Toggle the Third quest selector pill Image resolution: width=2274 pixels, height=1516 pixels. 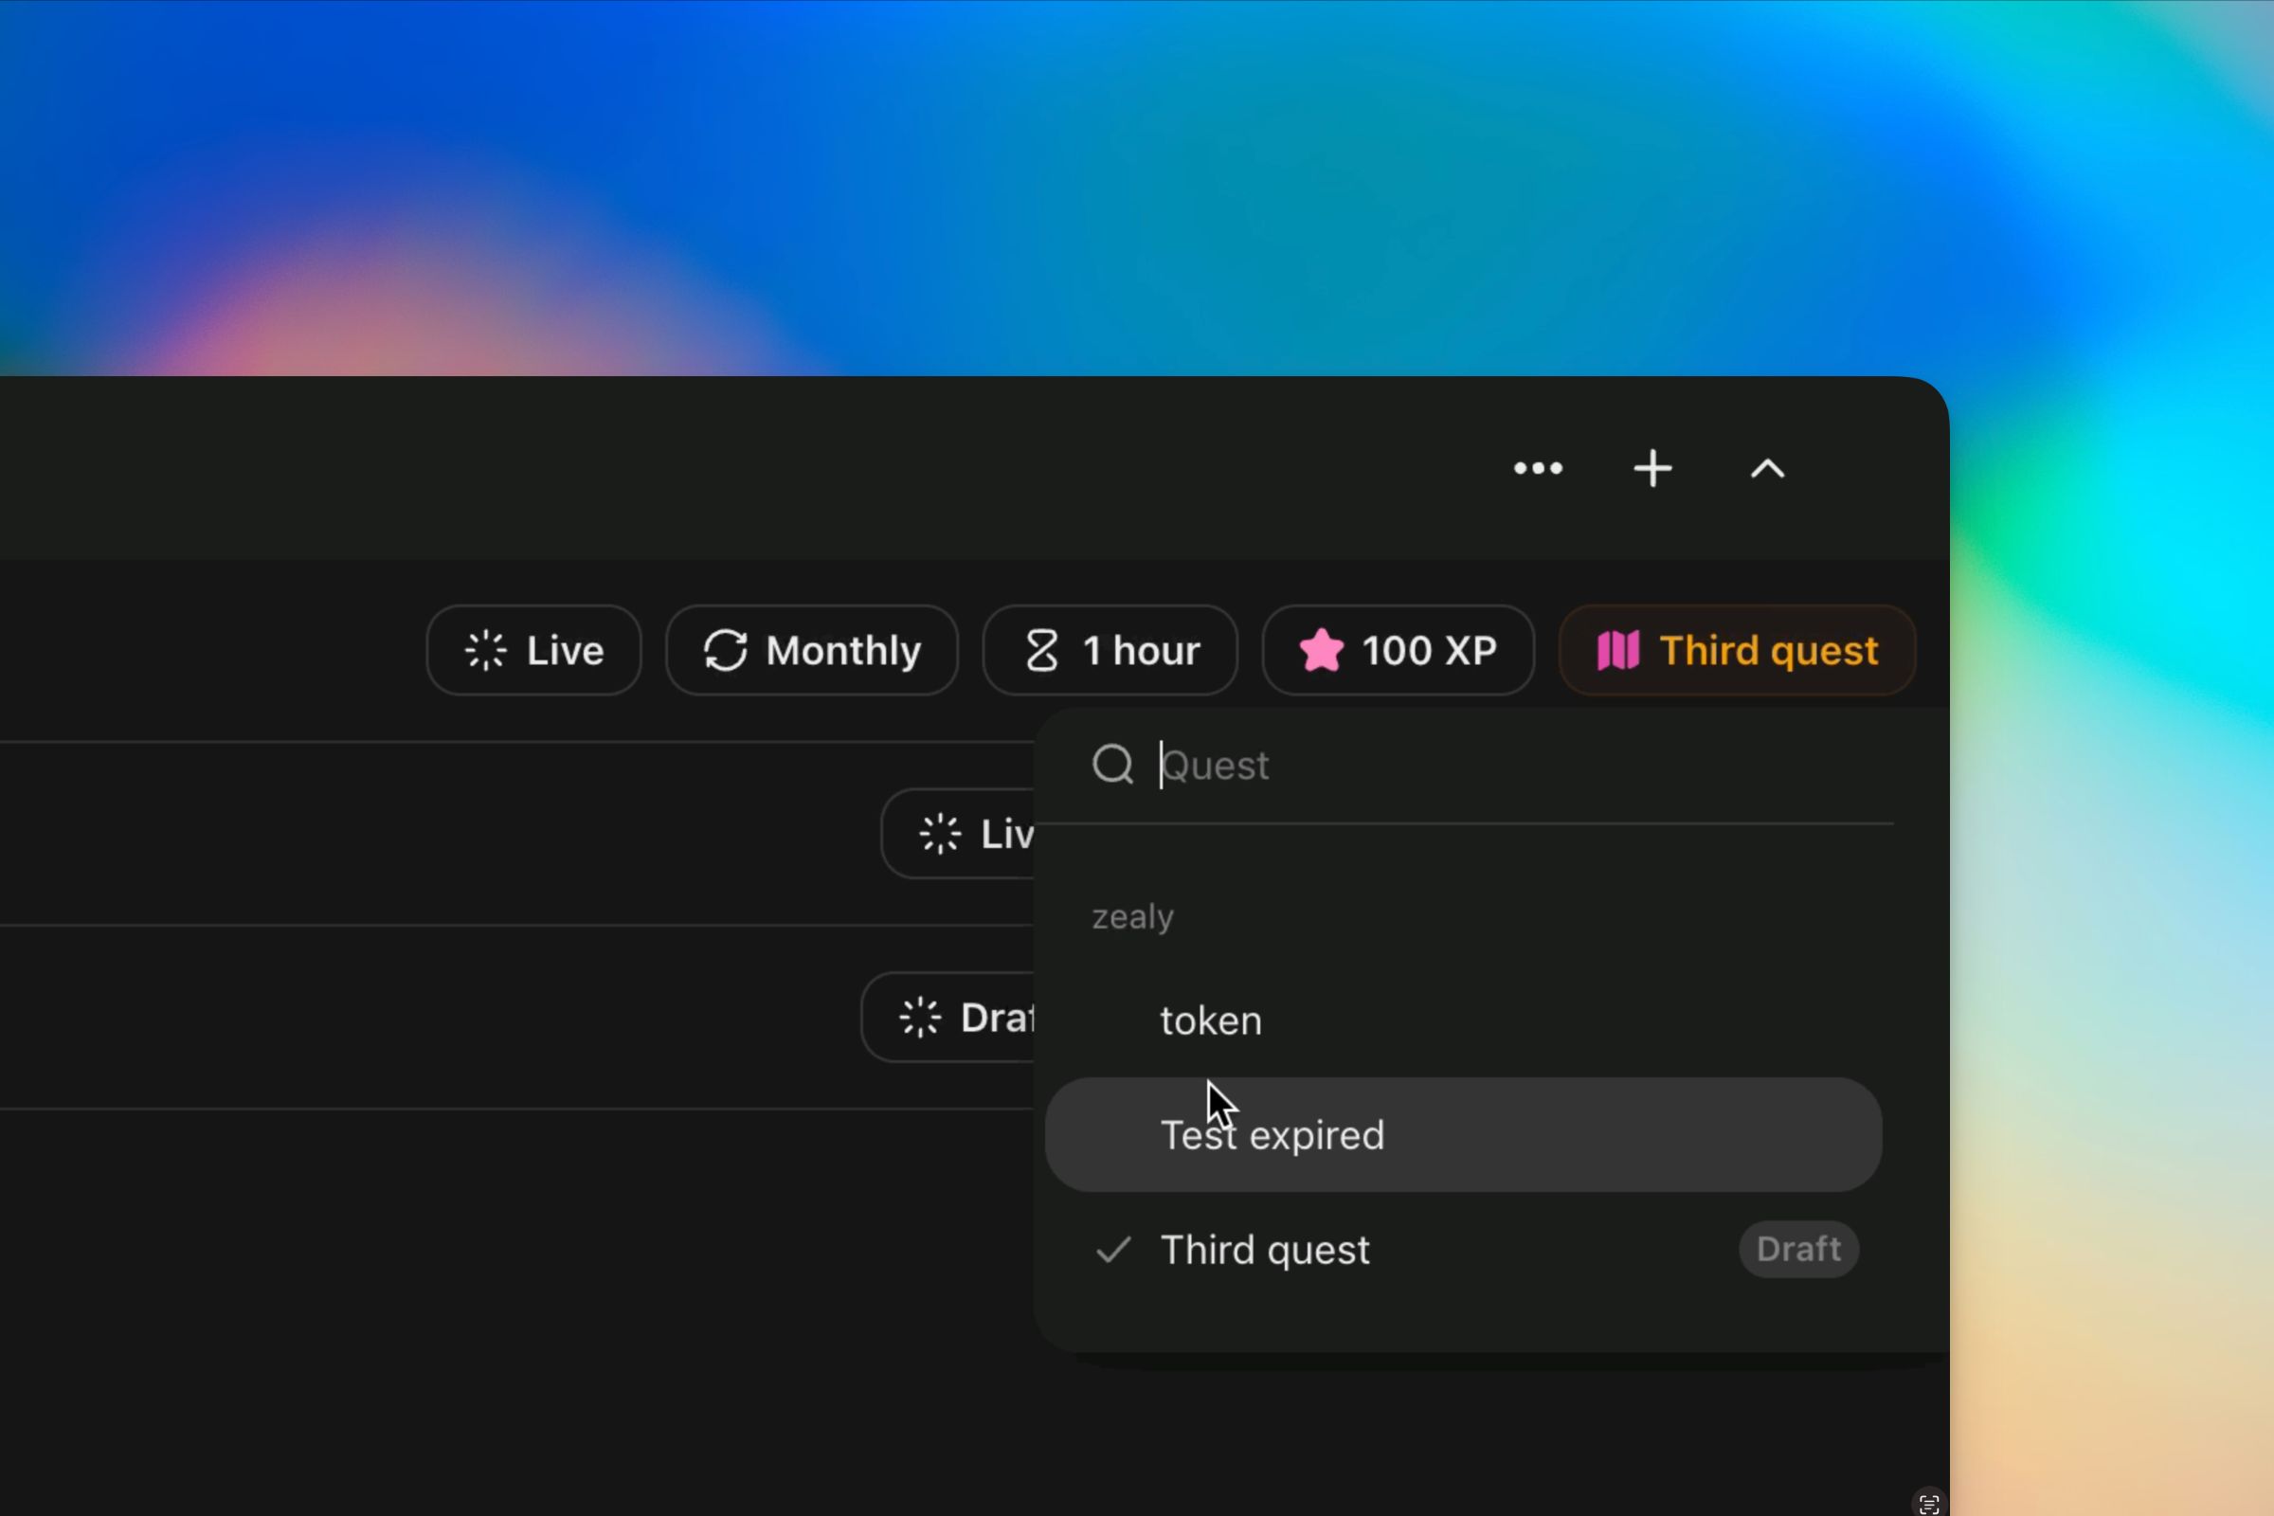click(1737, 650)
